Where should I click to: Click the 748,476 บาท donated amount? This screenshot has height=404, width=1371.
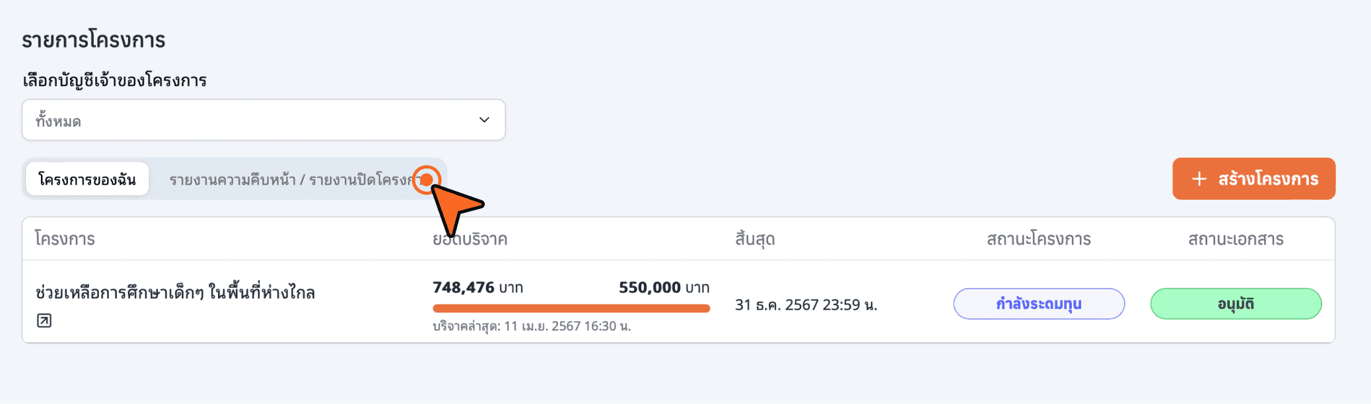coord(477,287)
